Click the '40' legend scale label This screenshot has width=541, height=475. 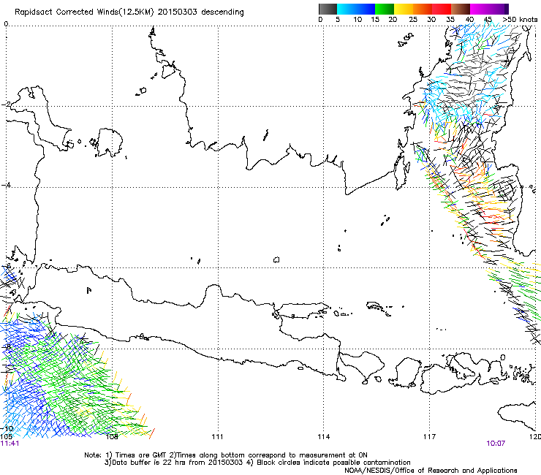(469, 20)
